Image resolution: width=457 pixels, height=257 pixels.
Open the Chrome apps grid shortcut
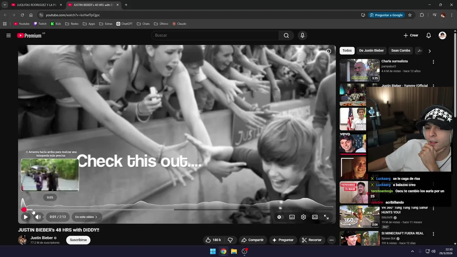click(5, 24)
